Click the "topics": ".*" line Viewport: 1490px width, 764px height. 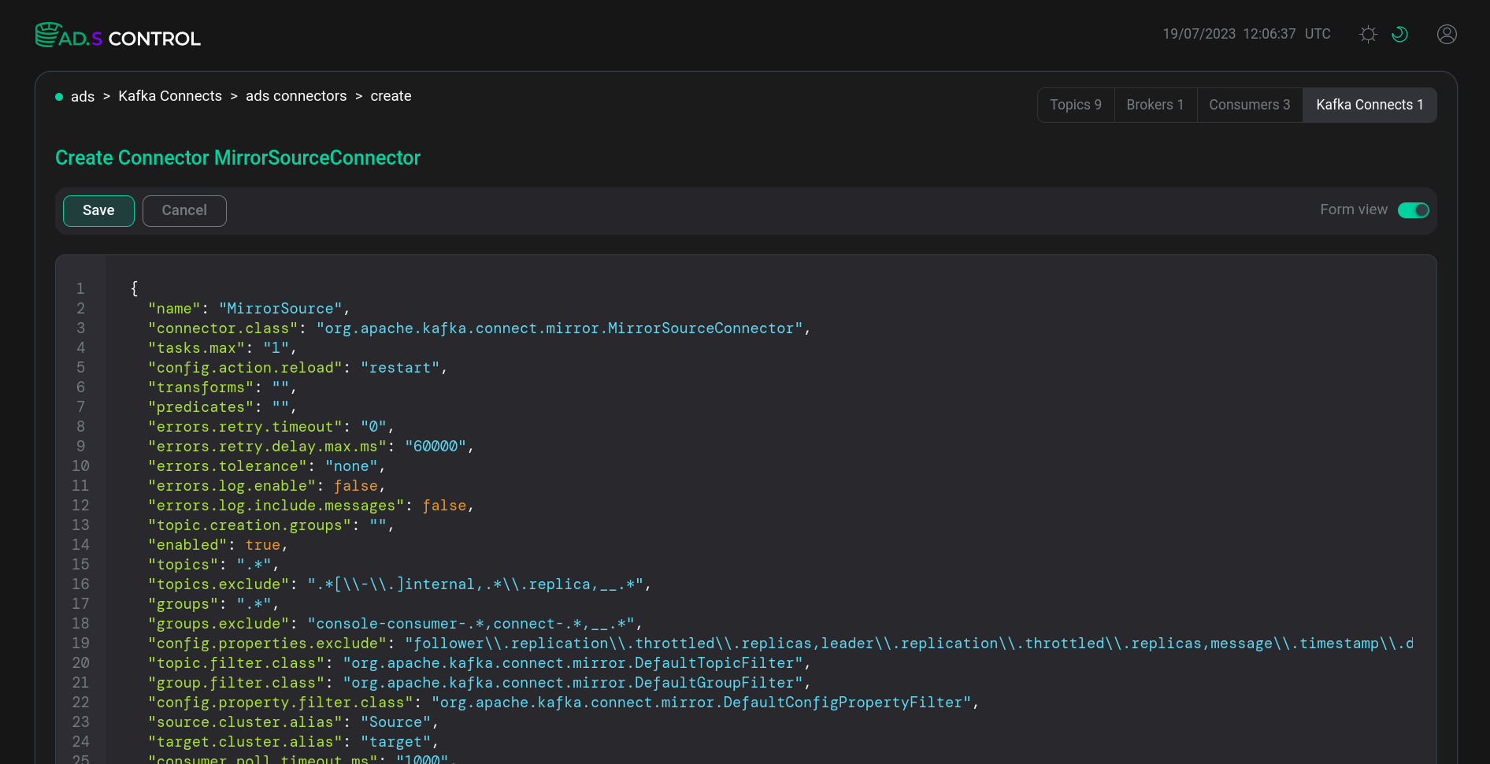pyautogui.click(x=213, y=565)
